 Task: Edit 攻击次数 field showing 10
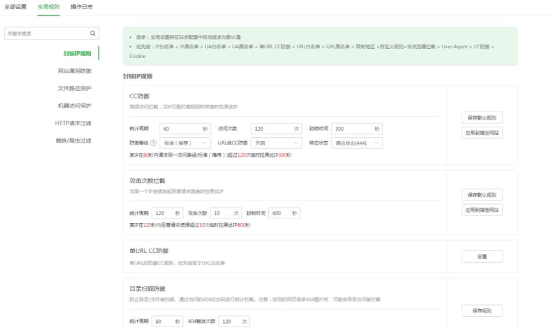226,213
